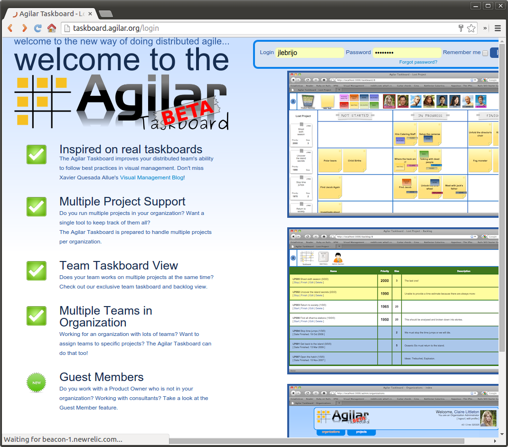Click the checkmark beside Inspired on real taskboards
This screenshot has height=447, width=508.
(36, 155)
